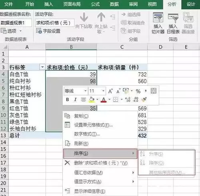Image resolution: width=200 pixels, height=196 pixels.
Task: Choose 刷新 from the context menu
Action: coord(100,144)
